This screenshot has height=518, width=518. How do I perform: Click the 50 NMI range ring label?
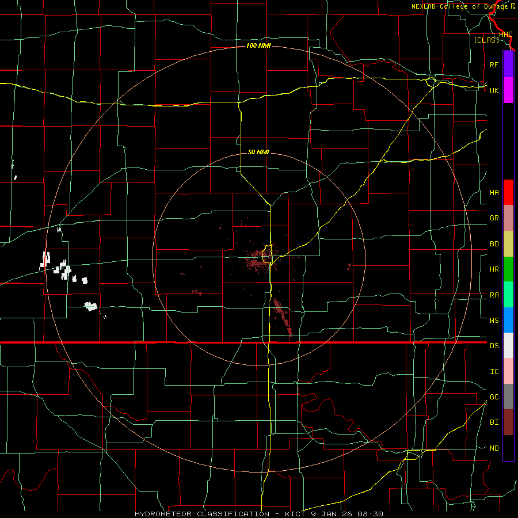pyautogui.click(x=258, y=152)
